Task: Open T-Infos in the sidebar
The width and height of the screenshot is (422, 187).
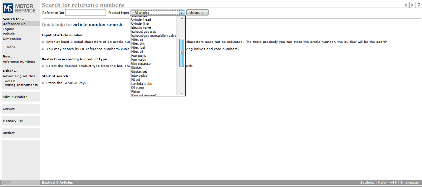Action: (x=9, y=47)
